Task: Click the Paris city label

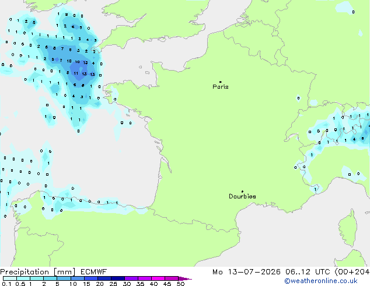Action: [221, 87]
